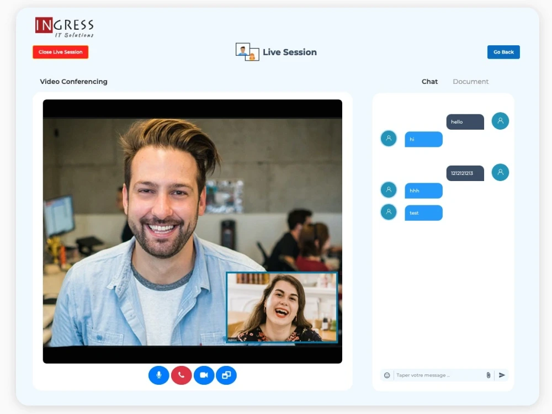
Task: Switch to the Chat tab
Action: (429, 82)
